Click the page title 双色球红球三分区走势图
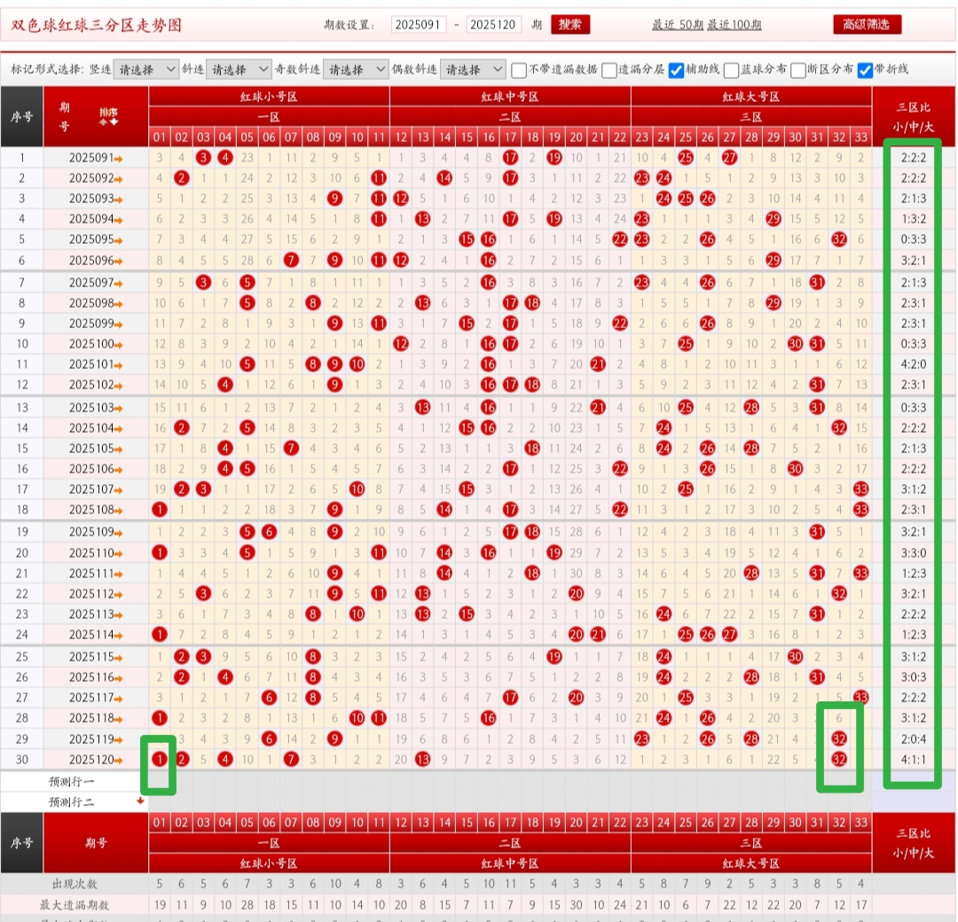The height and width of the screenshot is (922, 958). point(96,25)
